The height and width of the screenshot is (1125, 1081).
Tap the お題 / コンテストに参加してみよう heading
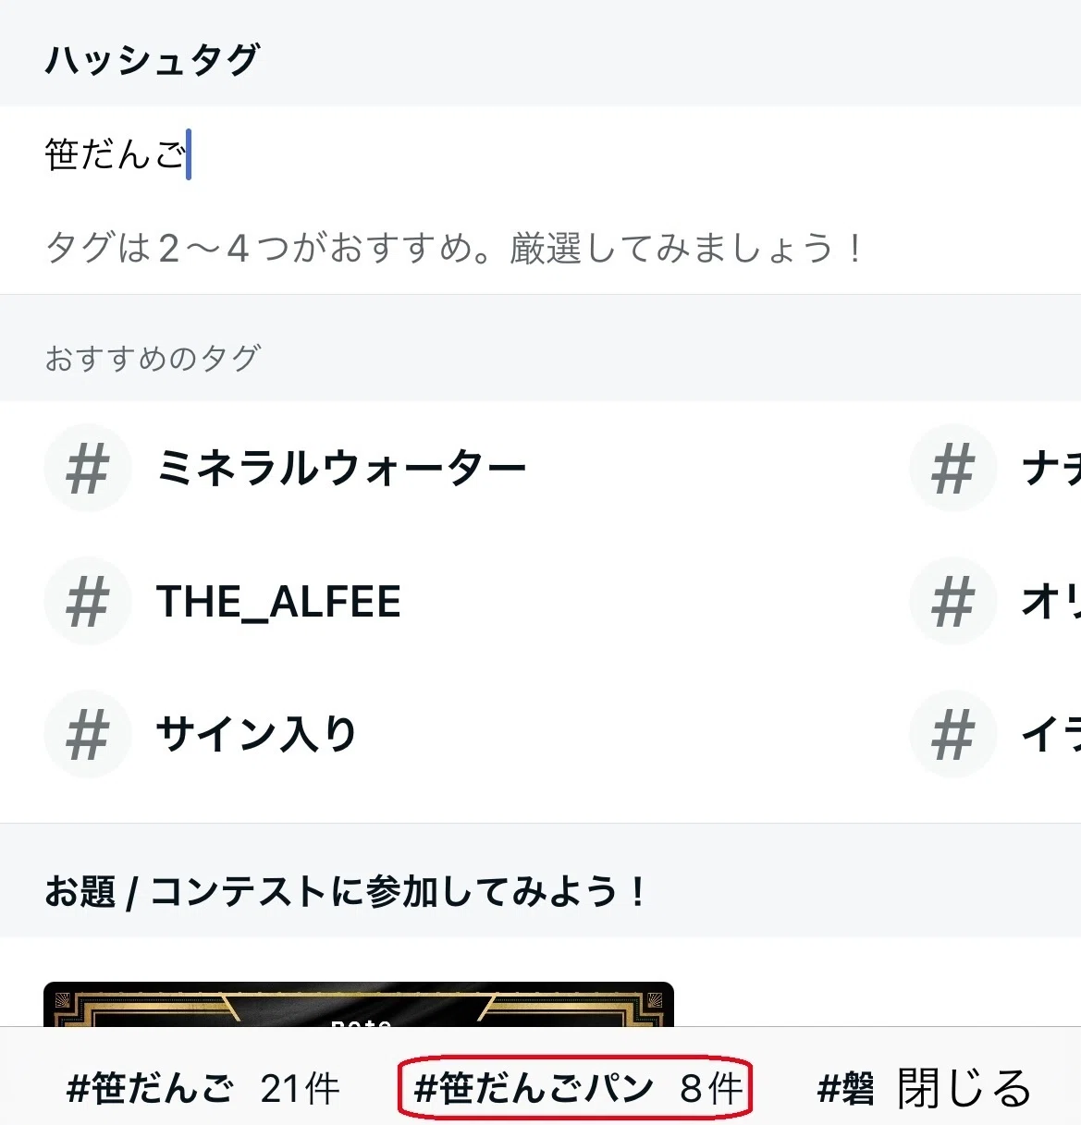[x=345, y=892]
